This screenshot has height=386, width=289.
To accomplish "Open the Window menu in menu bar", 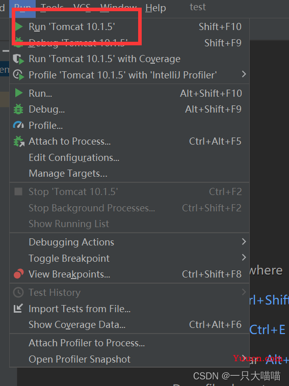I will tap(119, 8).
